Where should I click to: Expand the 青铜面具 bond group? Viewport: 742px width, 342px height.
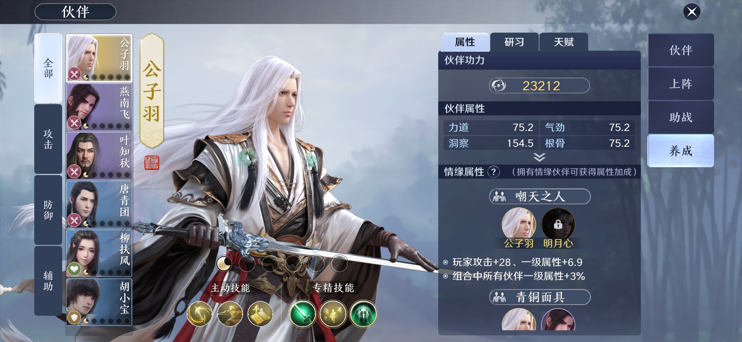(540, 297)
